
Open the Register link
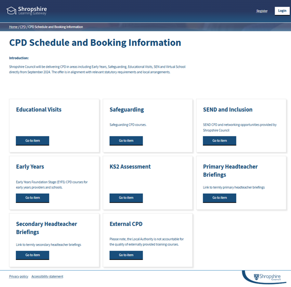tap(262, 11)
